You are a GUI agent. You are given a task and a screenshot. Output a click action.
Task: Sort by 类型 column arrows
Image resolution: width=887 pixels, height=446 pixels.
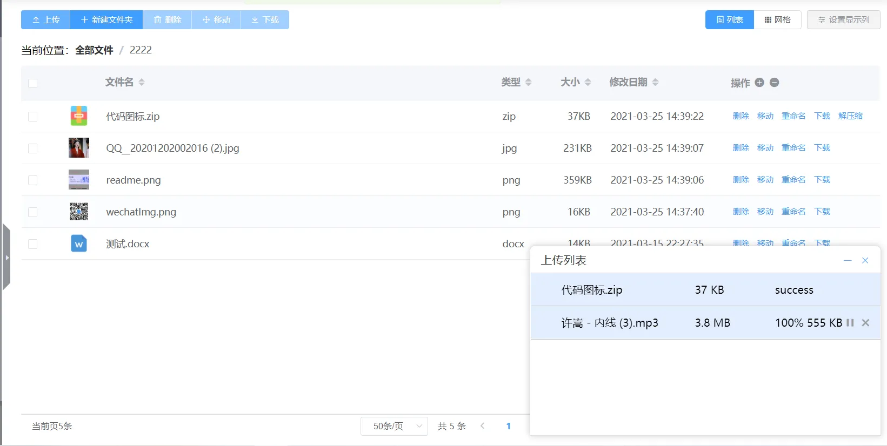tap(529, 82)
